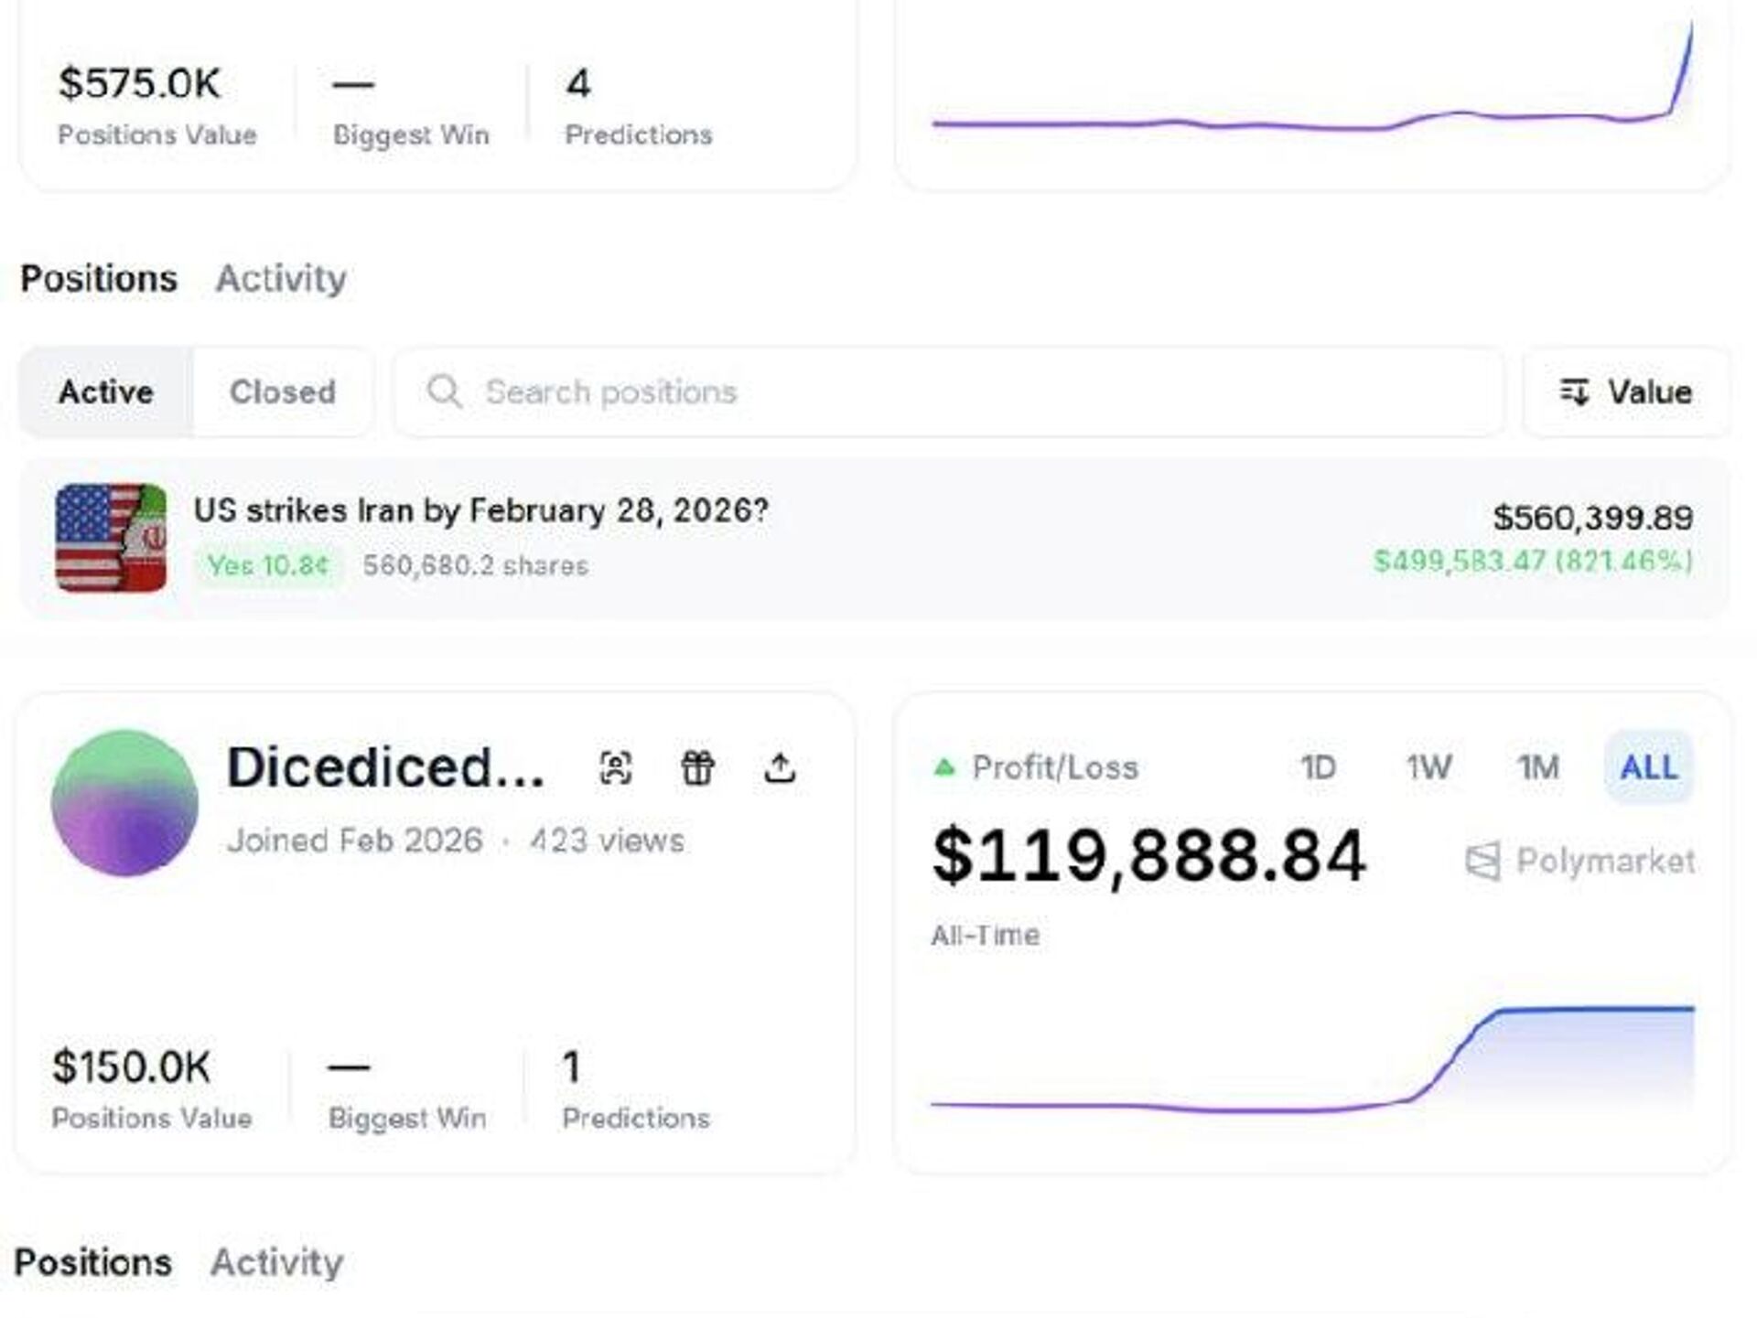Click the QR scan profile icon
Screen dimensions: 1757x1318
click(x=615, y=767)
